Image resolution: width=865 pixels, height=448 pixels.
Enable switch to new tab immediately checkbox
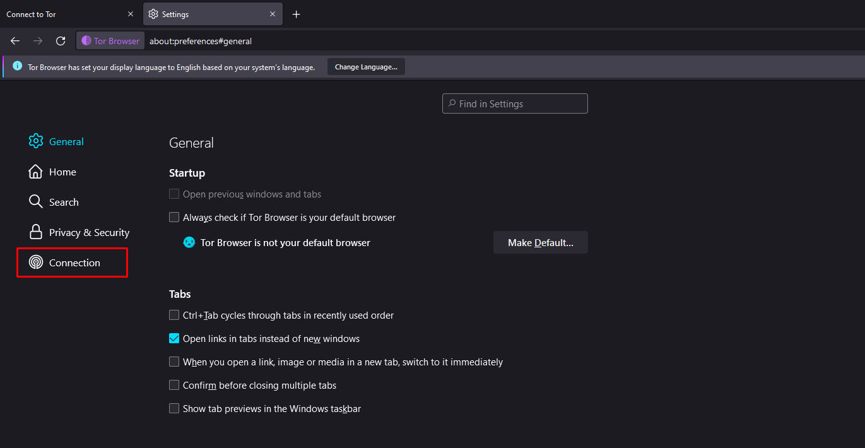174,362
